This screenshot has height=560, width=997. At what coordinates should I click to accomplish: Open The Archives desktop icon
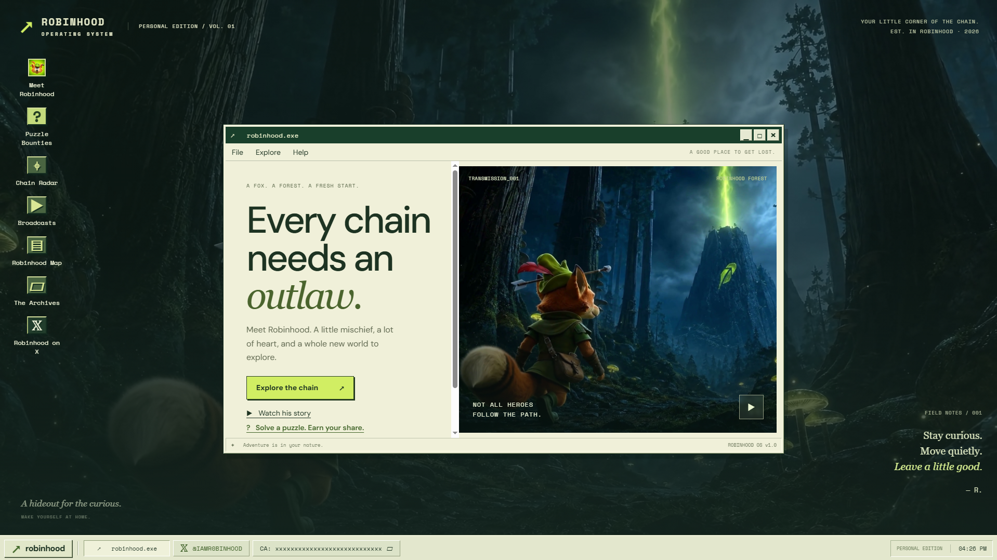(36, 286)
